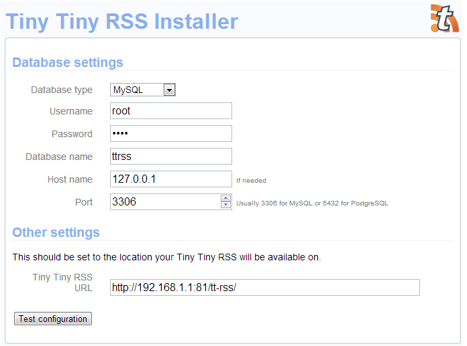Click the Database name label
Screen dimensions: 467x346
[59, 157]
